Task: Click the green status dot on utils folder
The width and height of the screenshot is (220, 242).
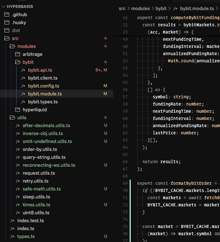Action: 105,117
